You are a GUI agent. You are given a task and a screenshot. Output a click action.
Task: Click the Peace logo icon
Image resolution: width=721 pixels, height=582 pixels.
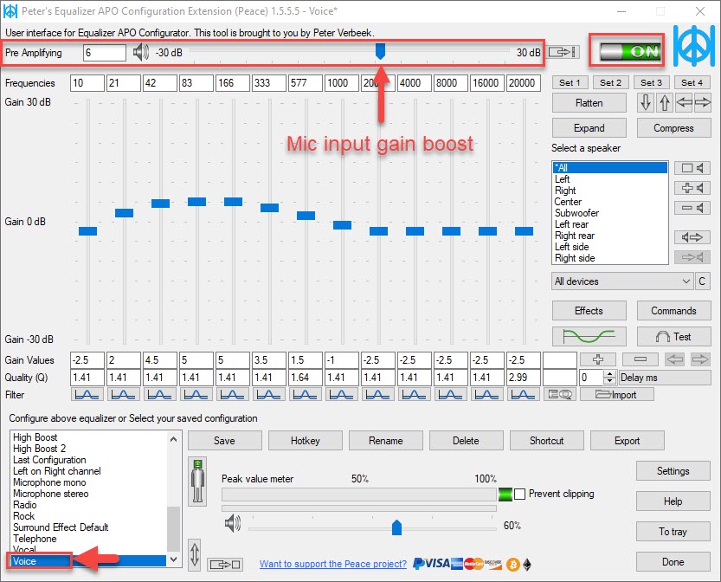[694, 46]
